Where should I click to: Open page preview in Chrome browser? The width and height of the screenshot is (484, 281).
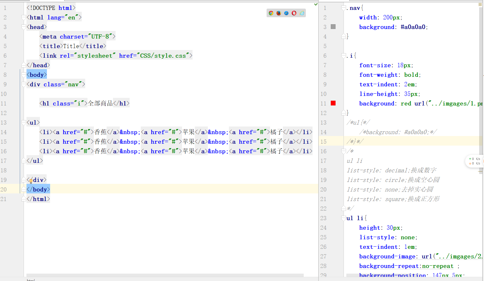pos(271,13)
